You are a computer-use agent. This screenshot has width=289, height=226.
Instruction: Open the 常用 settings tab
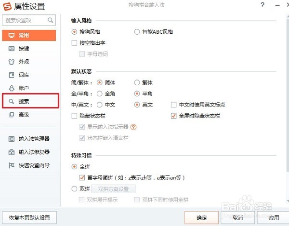29,35
